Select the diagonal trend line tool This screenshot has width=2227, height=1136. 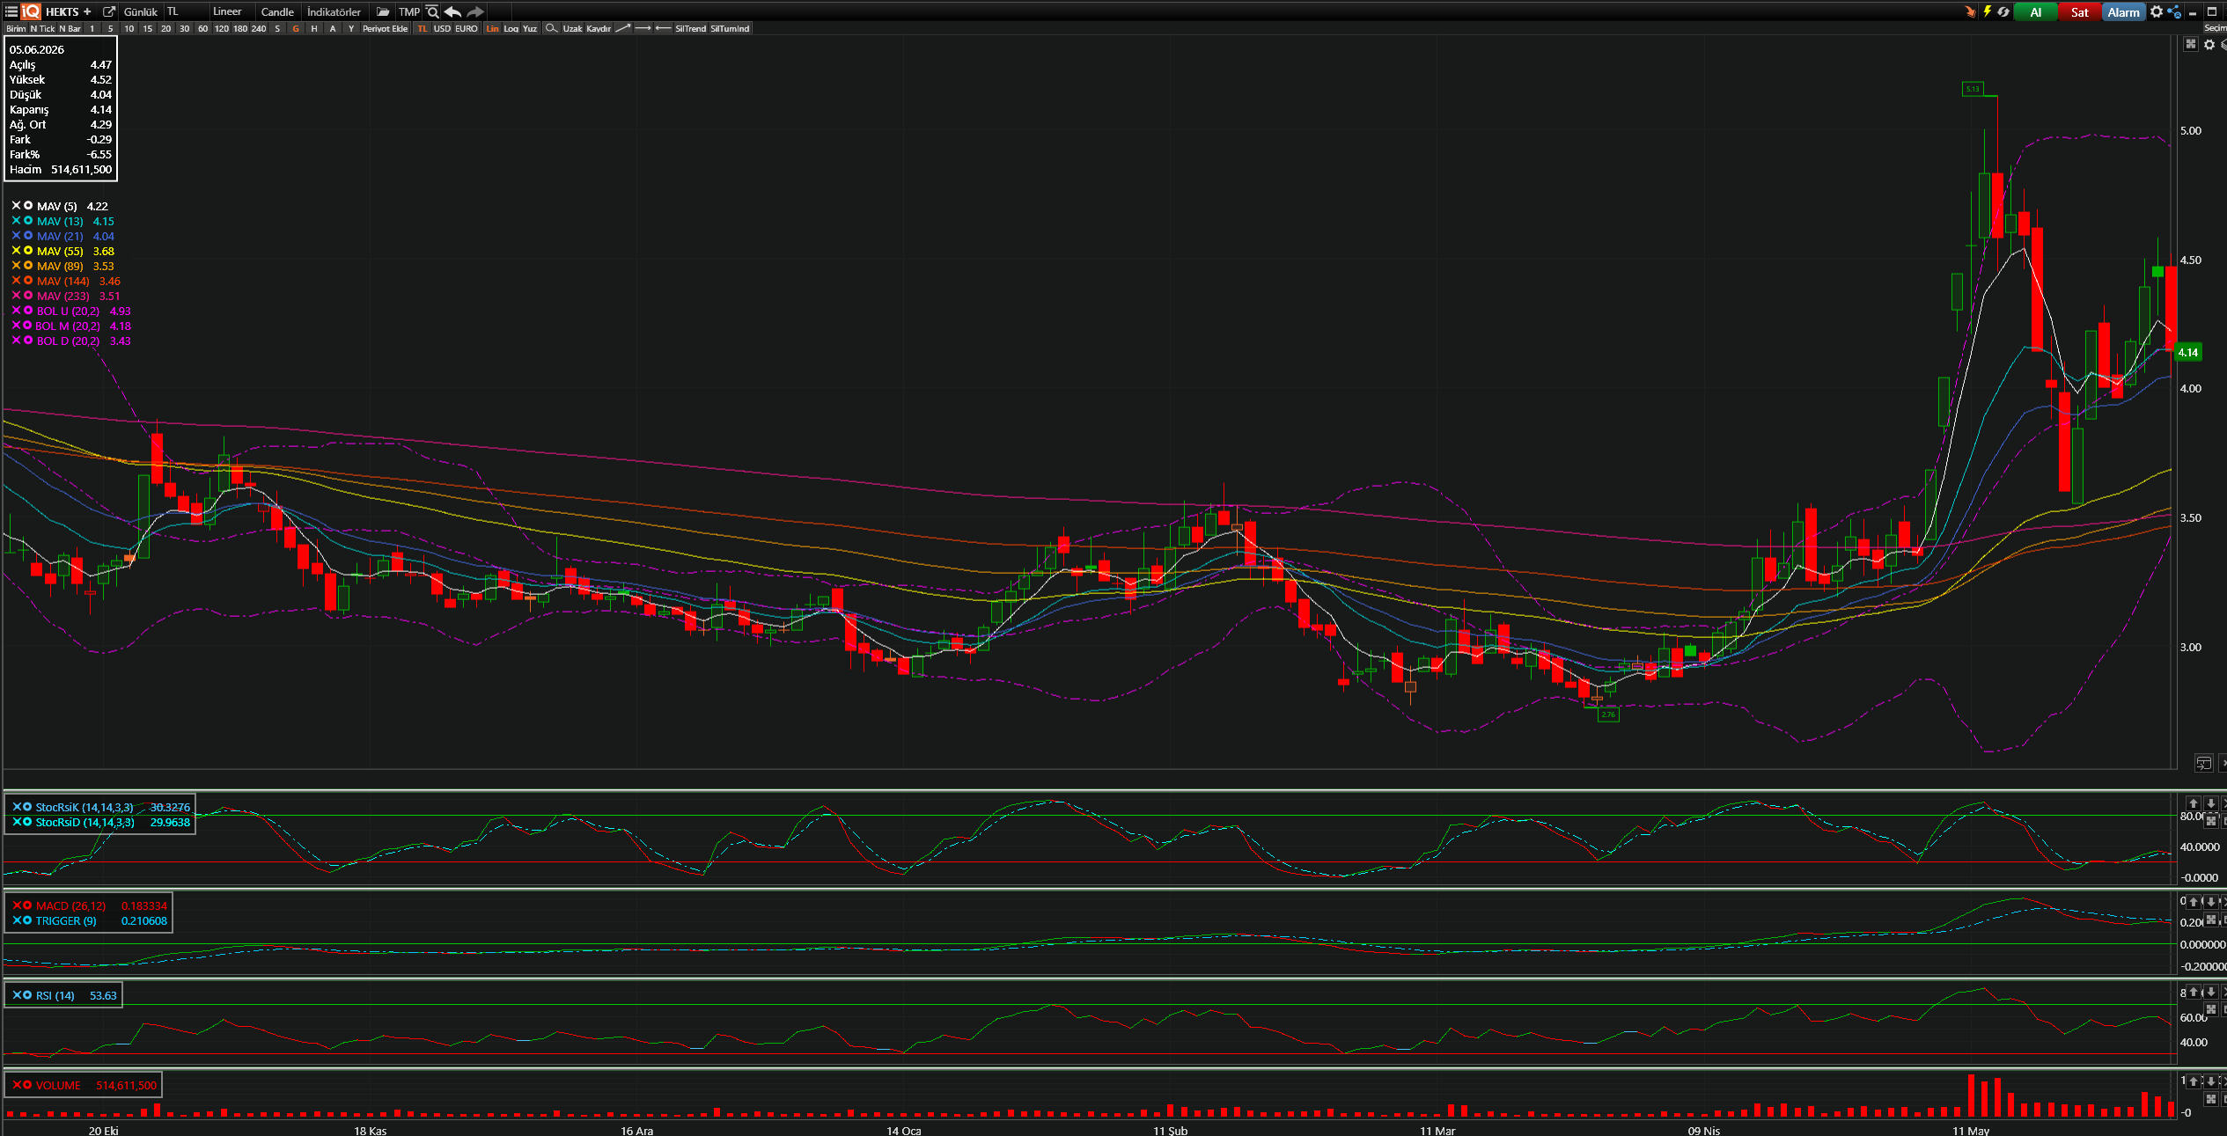pyautogui.click(x=622, y=28)
